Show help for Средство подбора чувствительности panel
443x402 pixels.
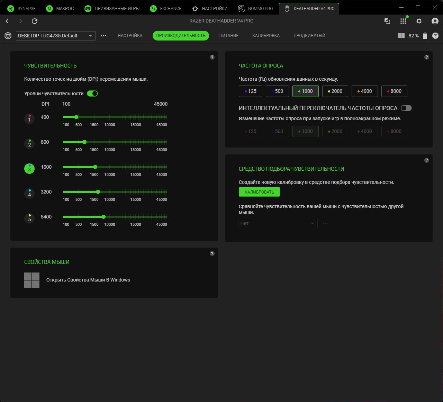click(x=427, y=160)
